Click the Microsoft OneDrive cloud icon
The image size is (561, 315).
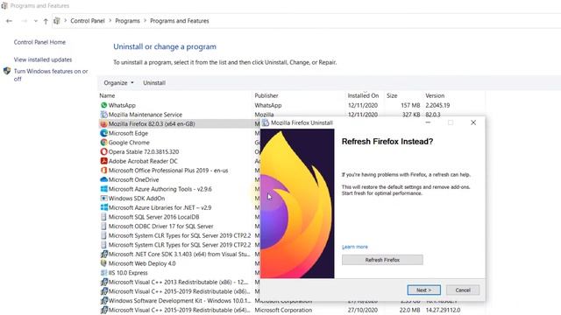(x=103, y=179)
